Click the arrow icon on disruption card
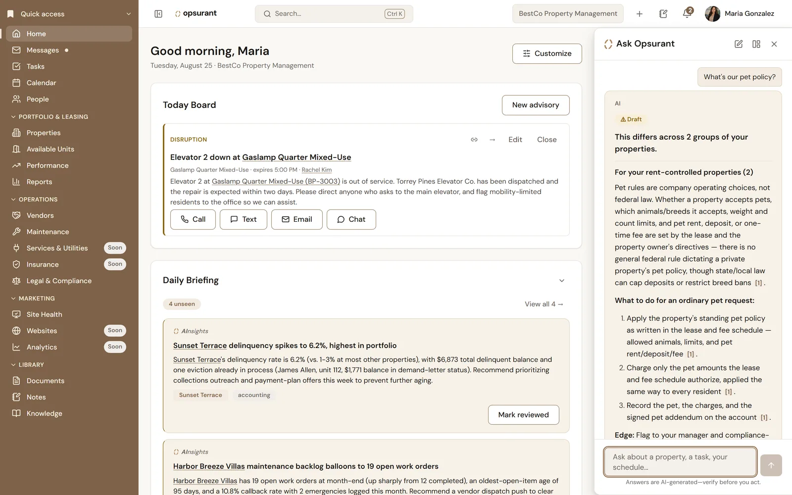Screen dimensions: 792x495 (x=492, y=140)
